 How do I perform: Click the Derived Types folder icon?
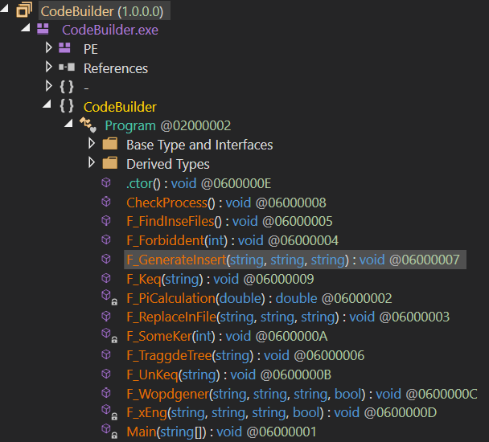(x=109, y=164)
